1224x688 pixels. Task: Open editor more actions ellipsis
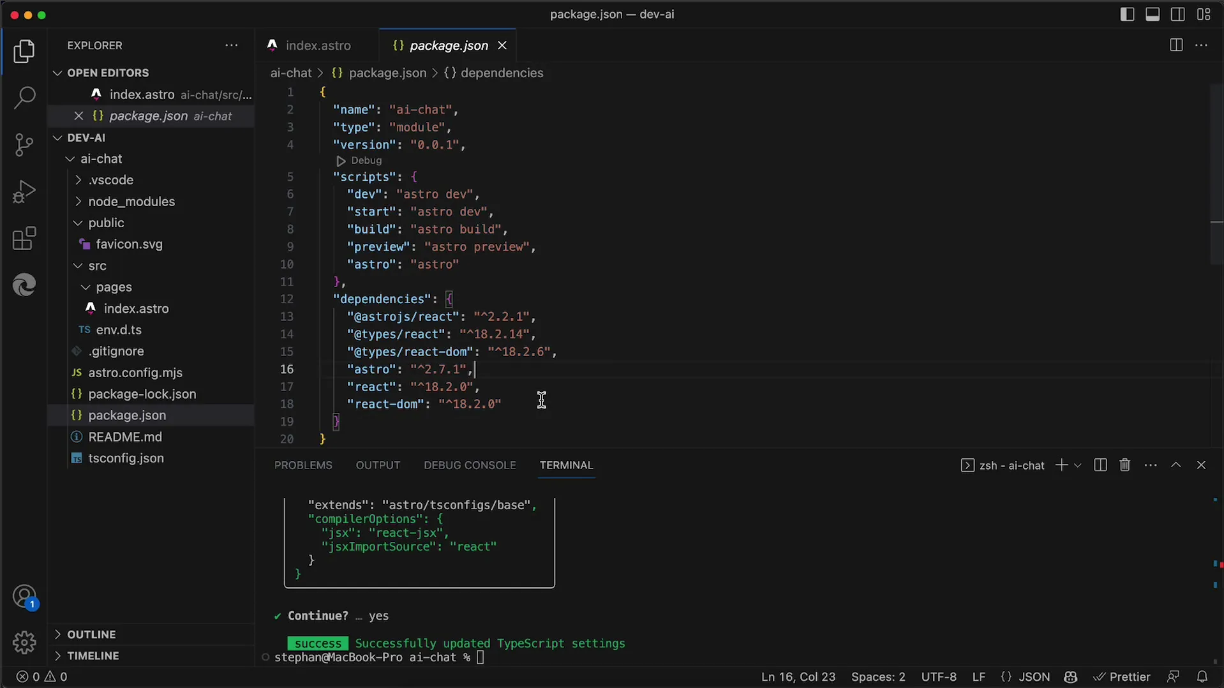tap(1201, 45)
